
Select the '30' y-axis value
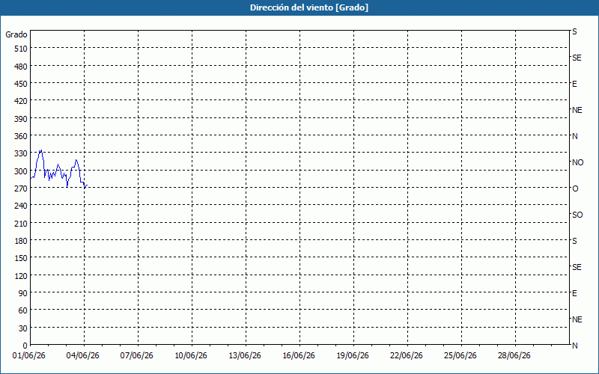click(x=23, y=328)
